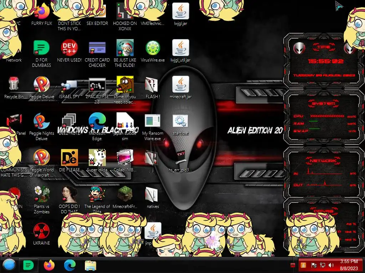The height and width of the screenshot is (273, 365).
Task: Launch 2PACALYPSE 2.3 console icon
Action: click(x=97, y=85)
